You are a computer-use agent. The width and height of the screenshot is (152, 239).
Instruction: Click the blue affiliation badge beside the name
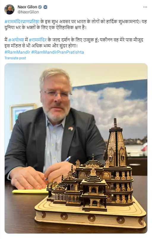[45, 7]
